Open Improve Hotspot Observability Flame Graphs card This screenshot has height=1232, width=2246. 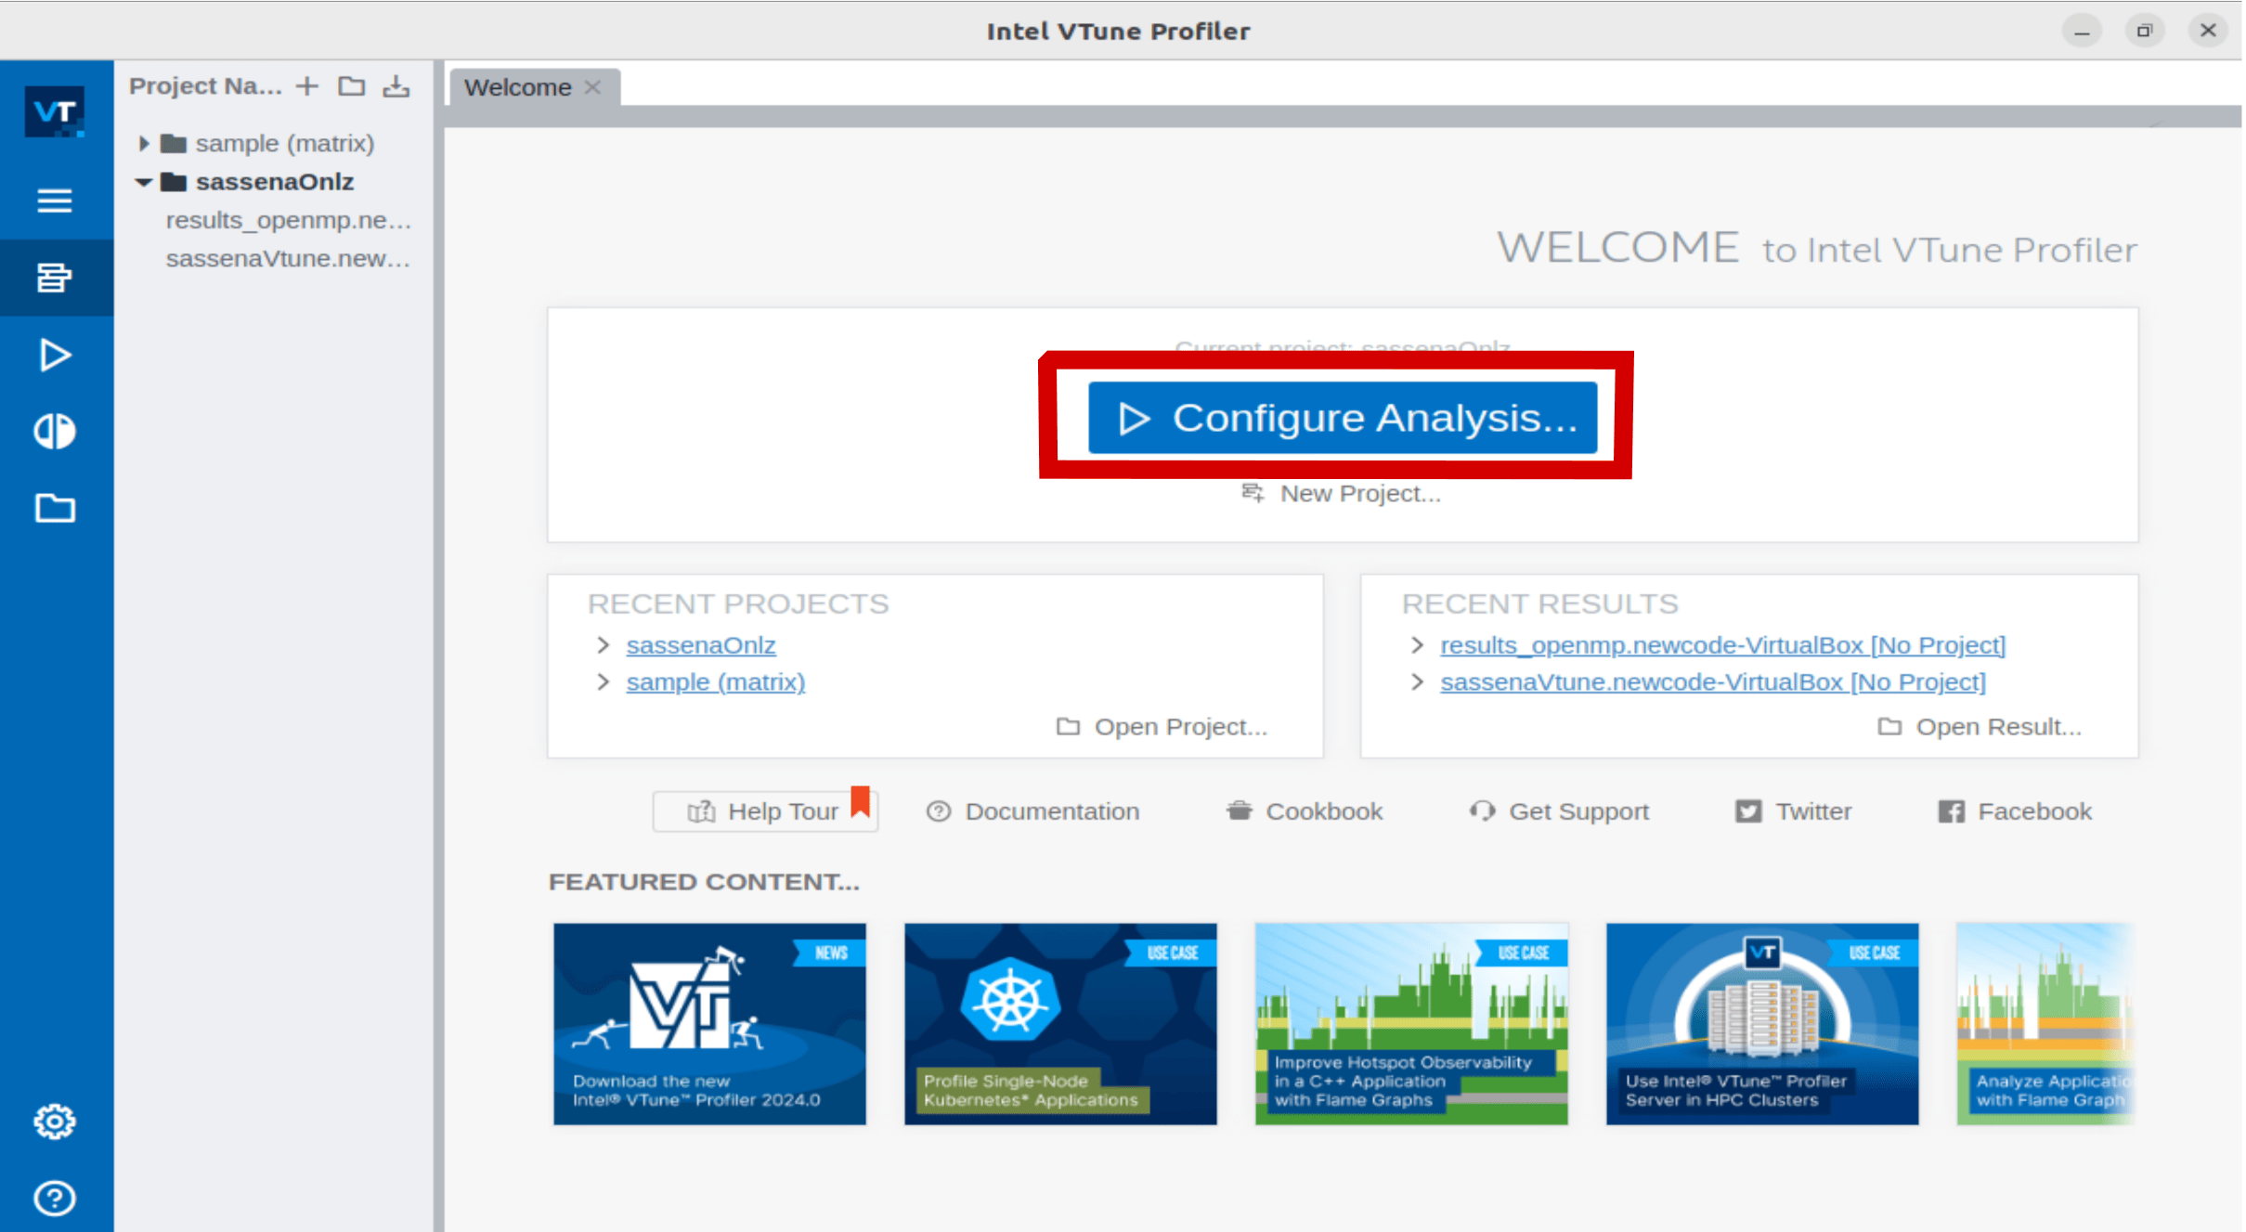(1411, 1023)
